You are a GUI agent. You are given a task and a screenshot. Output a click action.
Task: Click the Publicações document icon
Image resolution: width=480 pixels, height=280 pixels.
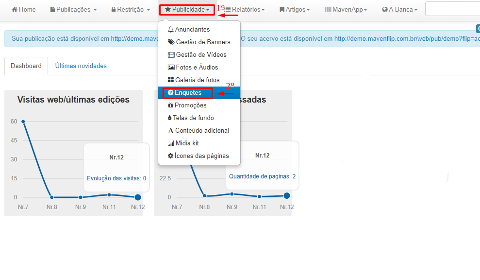52,10
